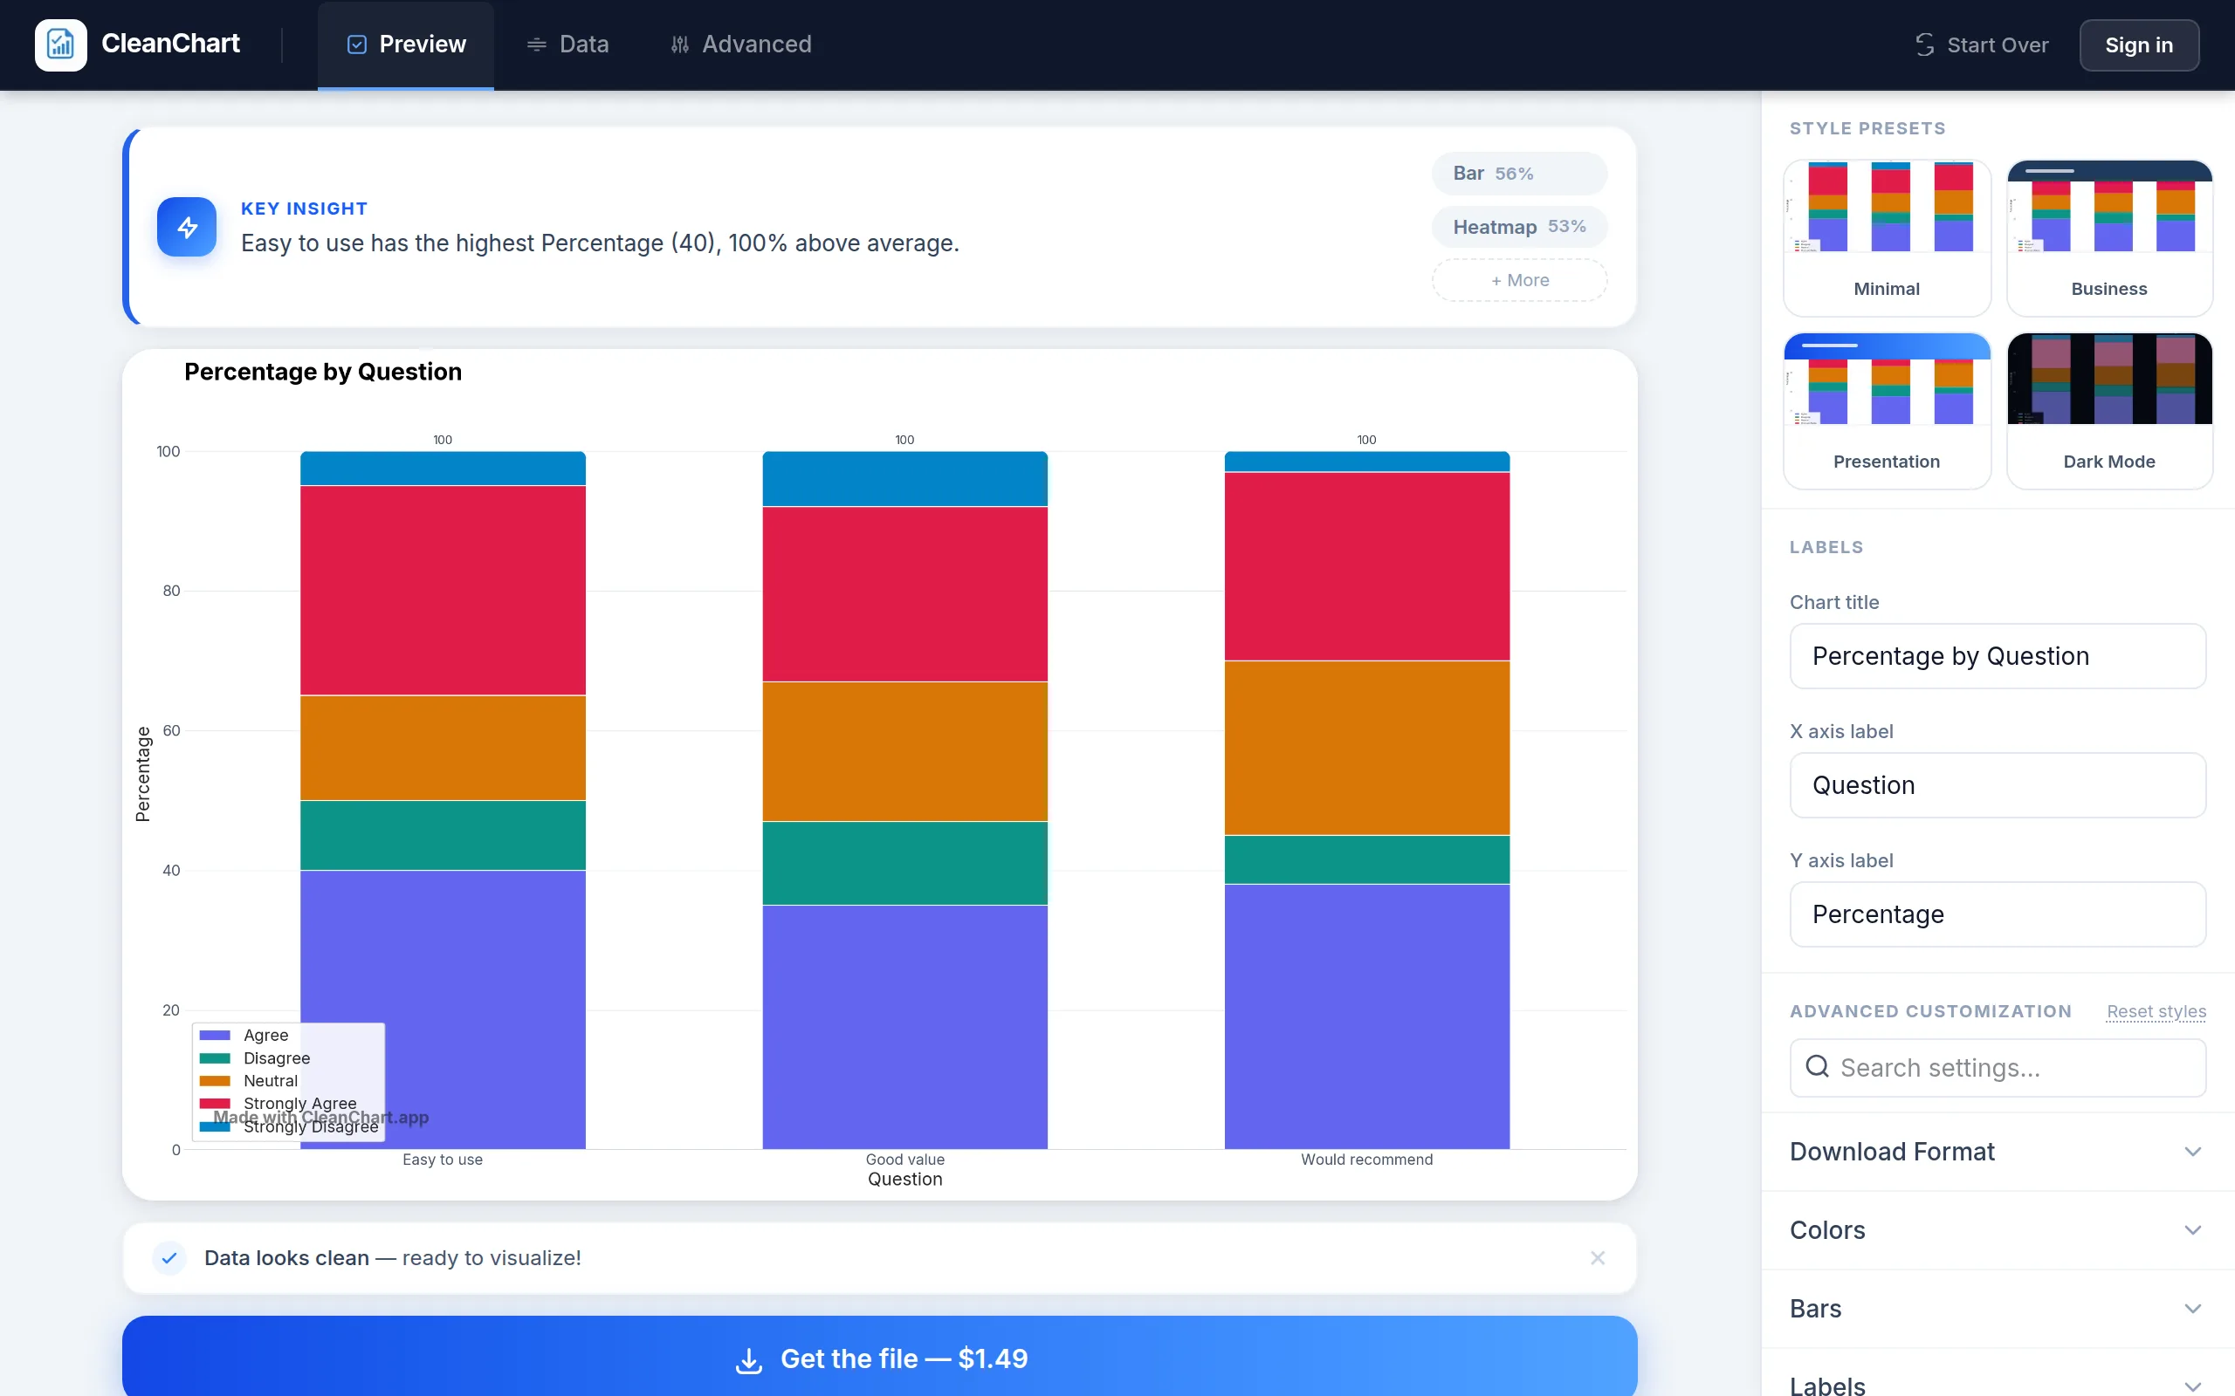
Task: Dismiss the Data looks clean notice
Action: click(x=1598, y=1257)
